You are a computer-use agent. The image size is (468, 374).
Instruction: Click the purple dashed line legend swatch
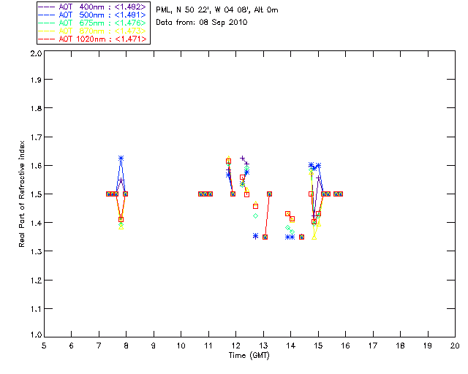pyautogui.click(x=47, y=7)
